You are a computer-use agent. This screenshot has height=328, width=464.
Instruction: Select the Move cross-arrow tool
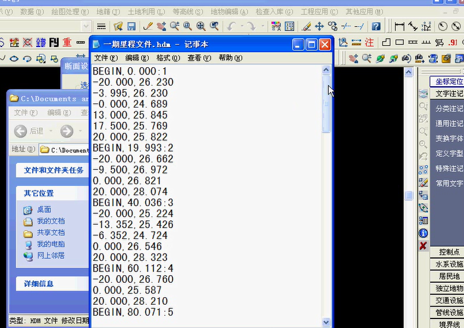(319, 27)
